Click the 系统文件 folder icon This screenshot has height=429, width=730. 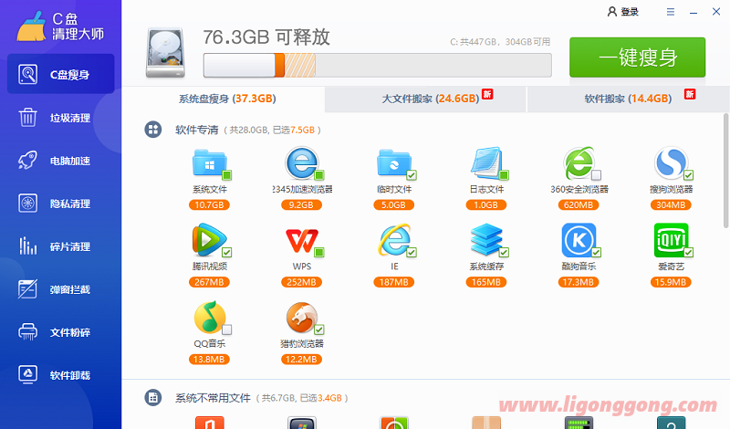point(209,163)
